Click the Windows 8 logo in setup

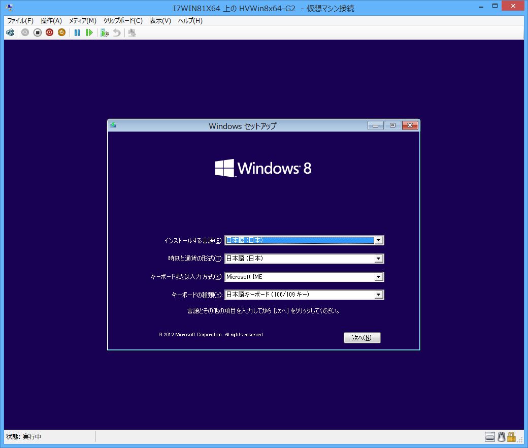[263, 168]
